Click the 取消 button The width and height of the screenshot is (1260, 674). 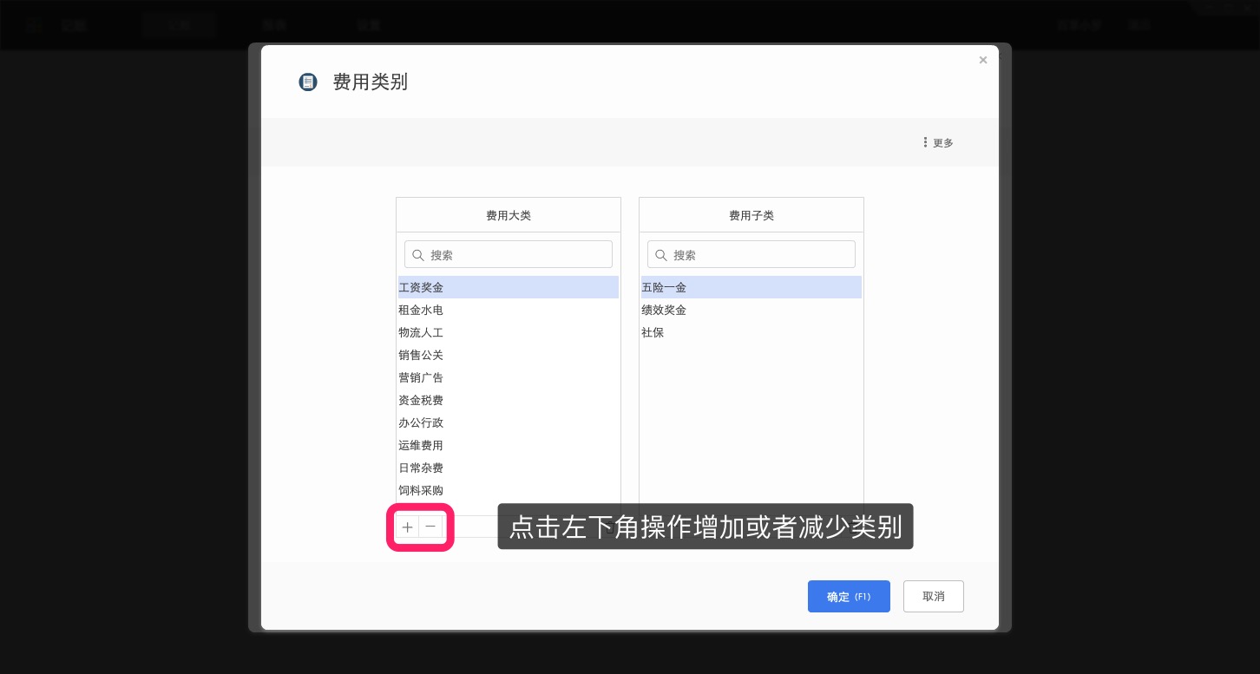[x=934, y=597]
